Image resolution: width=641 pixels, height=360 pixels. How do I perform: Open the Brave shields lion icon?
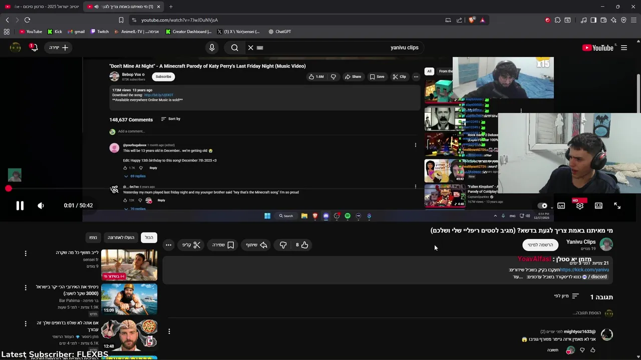(472, 20)
